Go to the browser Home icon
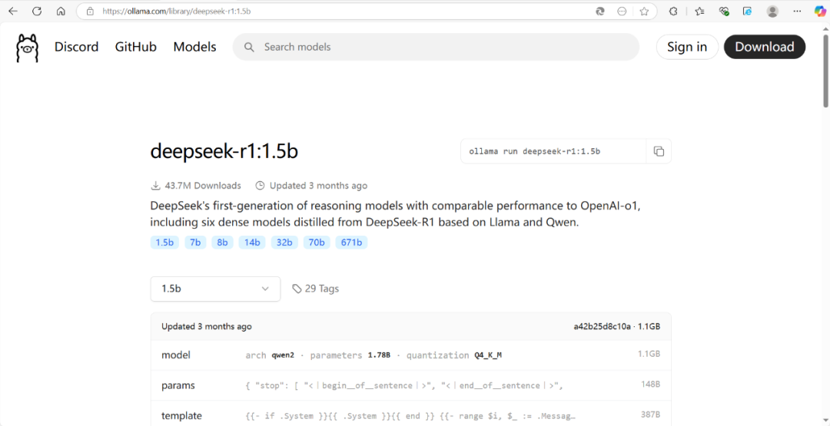 [x=61, y=11]
